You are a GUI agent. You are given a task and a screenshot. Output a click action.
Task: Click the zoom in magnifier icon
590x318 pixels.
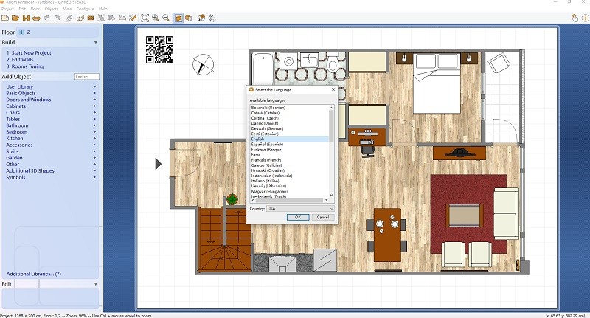(155, 18)
